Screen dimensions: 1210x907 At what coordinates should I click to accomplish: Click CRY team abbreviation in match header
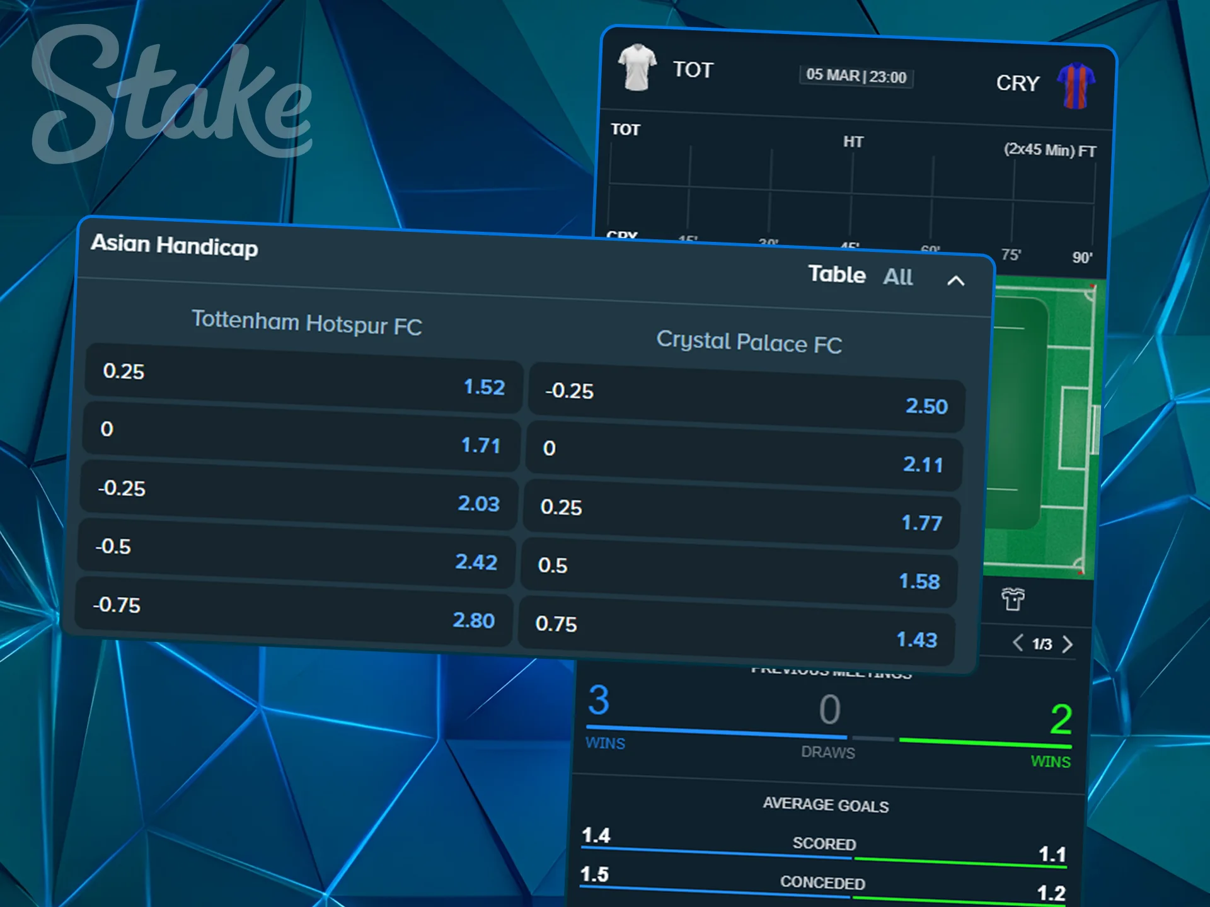1017,83
